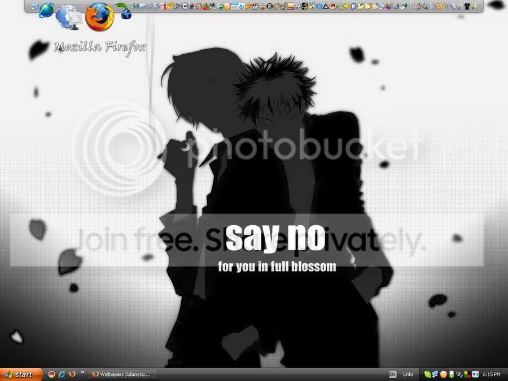The width and height of the screenshot is (508, 381).
Task: Switch to the Wallpapers Submissio... taskbar window
Action: tap(122, 374)
